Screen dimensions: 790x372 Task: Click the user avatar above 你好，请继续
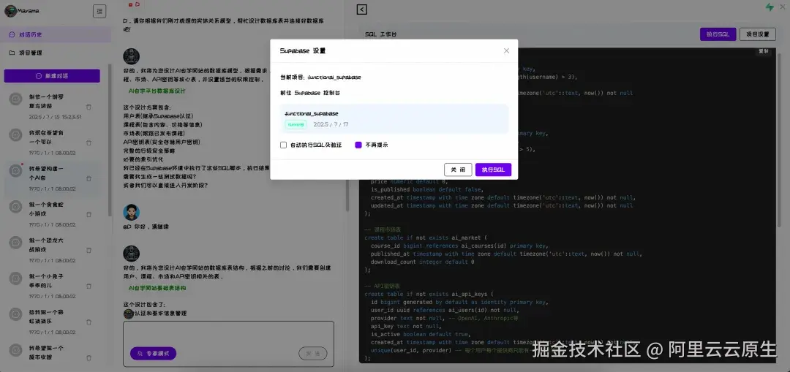(x=131, y=212)
